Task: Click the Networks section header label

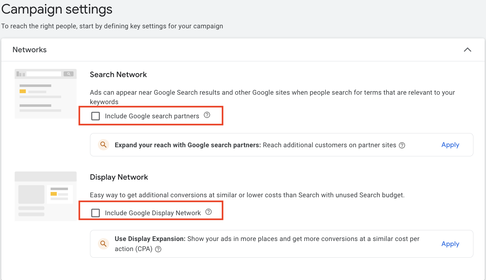Action: coord(30,50)
